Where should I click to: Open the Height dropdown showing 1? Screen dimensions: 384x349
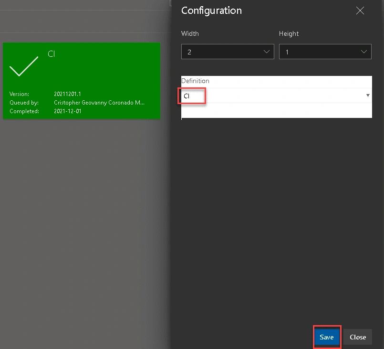click(x=325, y=52)
